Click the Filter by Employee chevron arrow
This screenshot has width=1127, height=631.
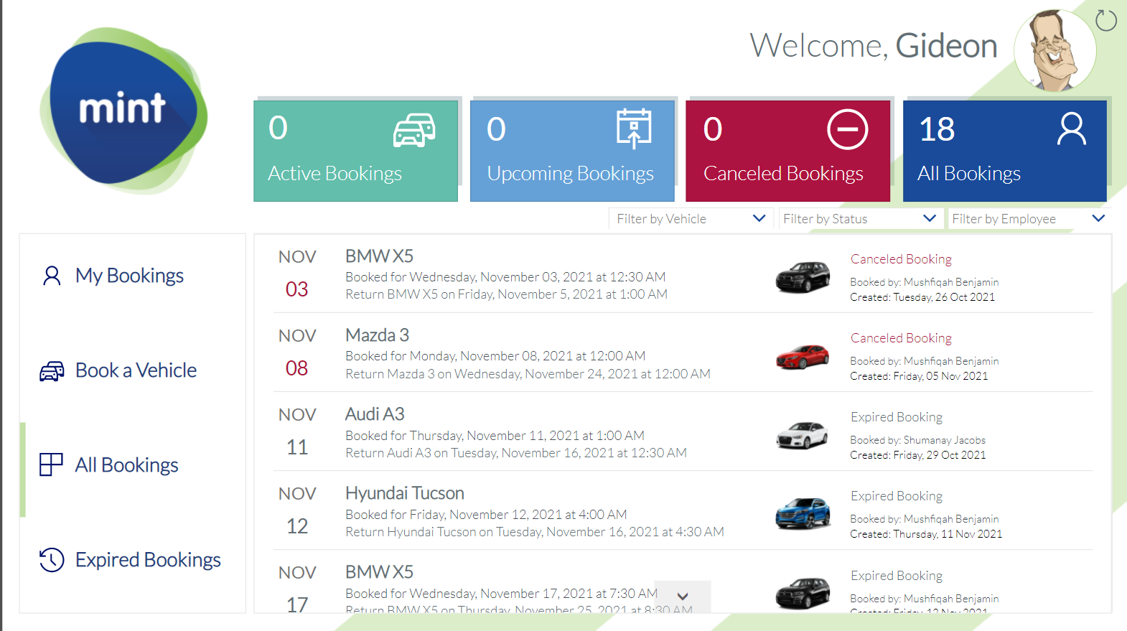tap(1098, 218)
